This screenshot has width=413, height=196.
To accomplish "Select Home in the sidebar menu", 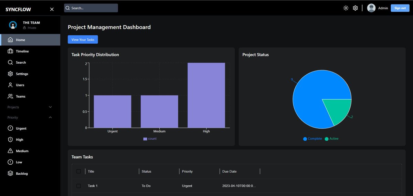I will click(30, 40).
